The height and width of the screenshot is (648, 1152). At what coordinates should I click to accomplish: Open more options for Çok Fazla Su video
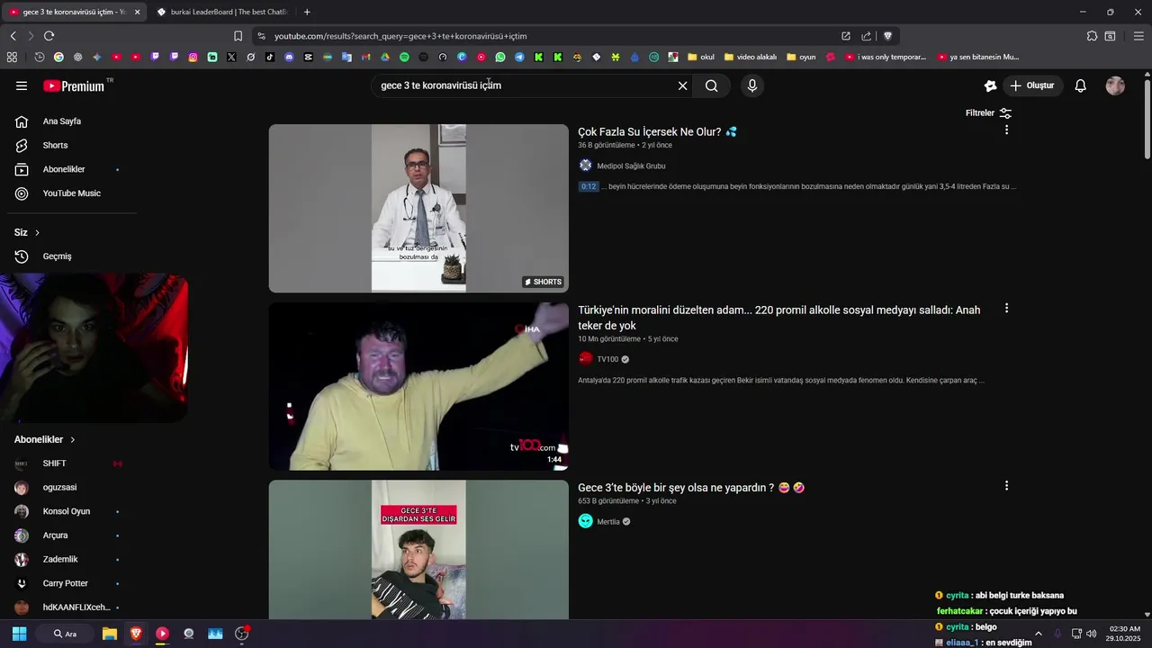click(1006, 130)
